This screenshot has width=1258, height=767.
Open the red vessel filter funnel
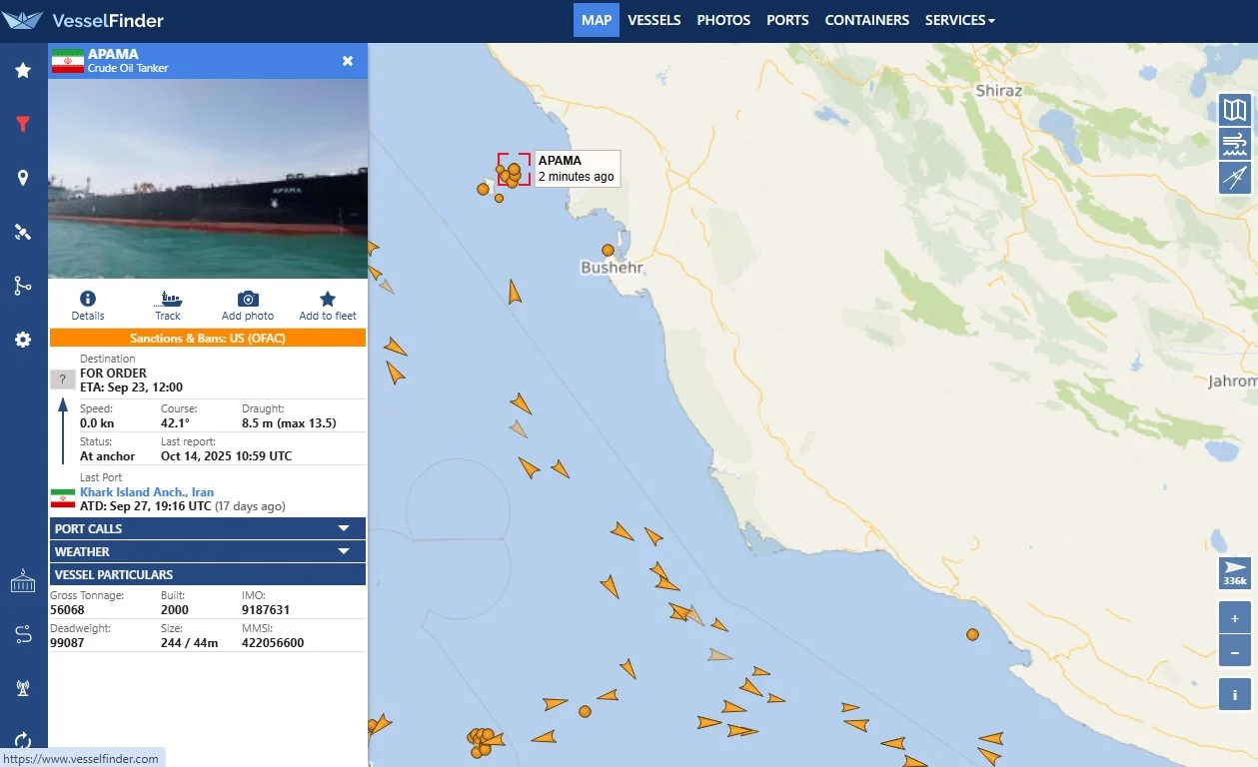coord(23,125)
